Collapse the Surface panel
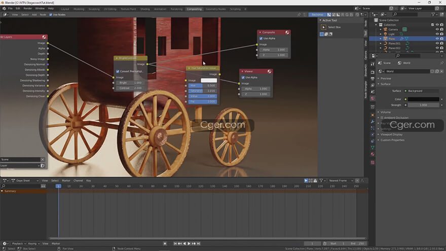Viewport: 446px width, 251px height. (379, 84)
